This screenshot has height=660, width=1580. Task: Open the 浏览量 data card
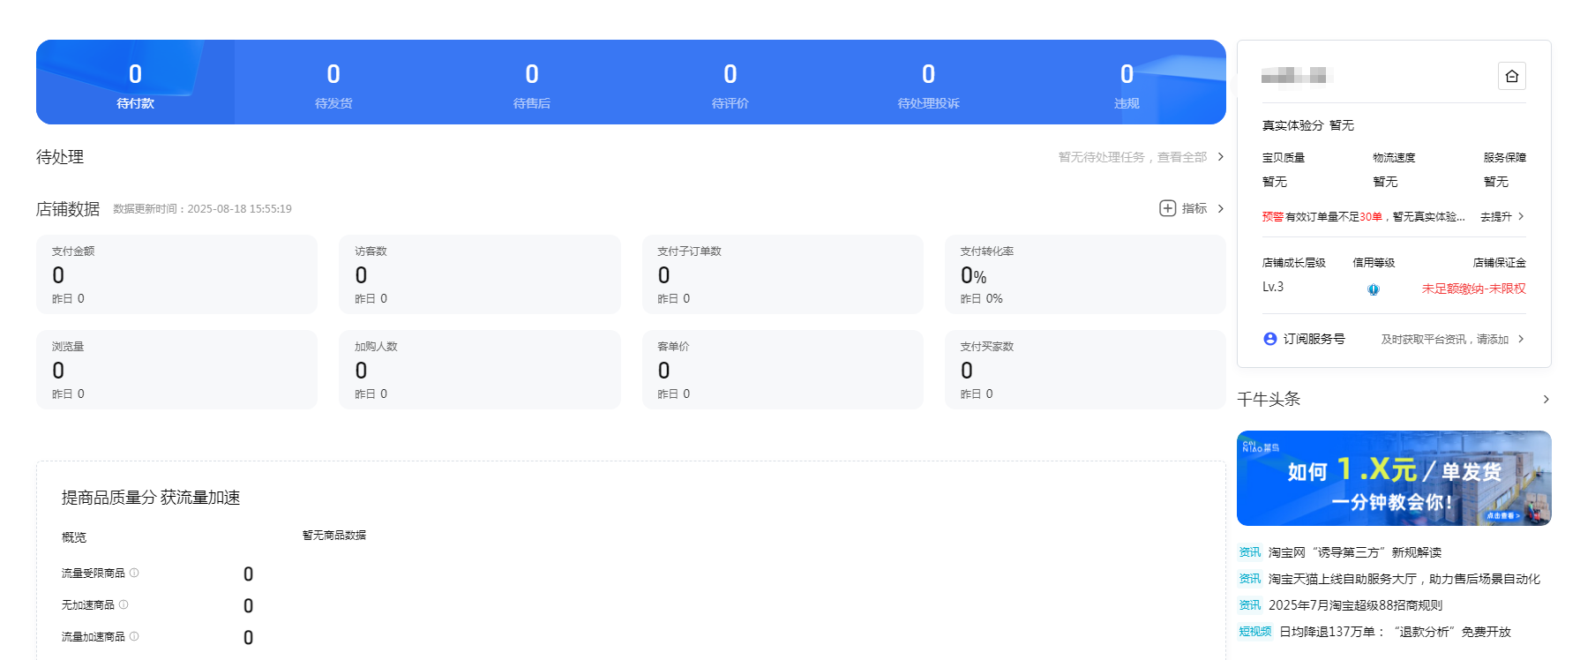coord(176,370)
